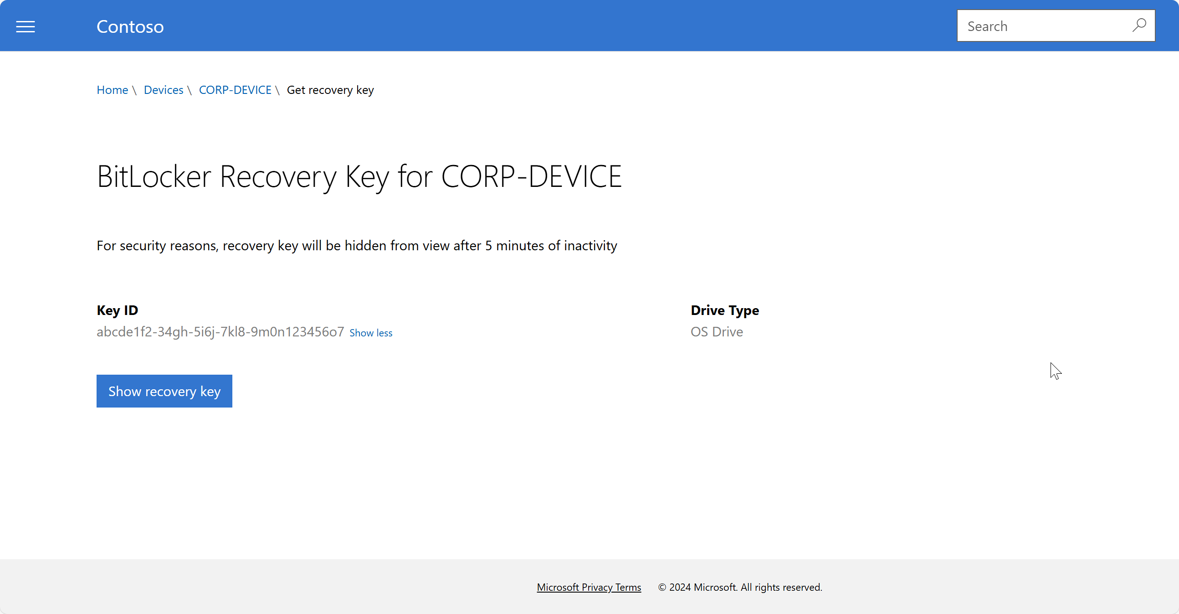Click the hamburger menu icon
1179x614 pixels.
coord(26,26)
